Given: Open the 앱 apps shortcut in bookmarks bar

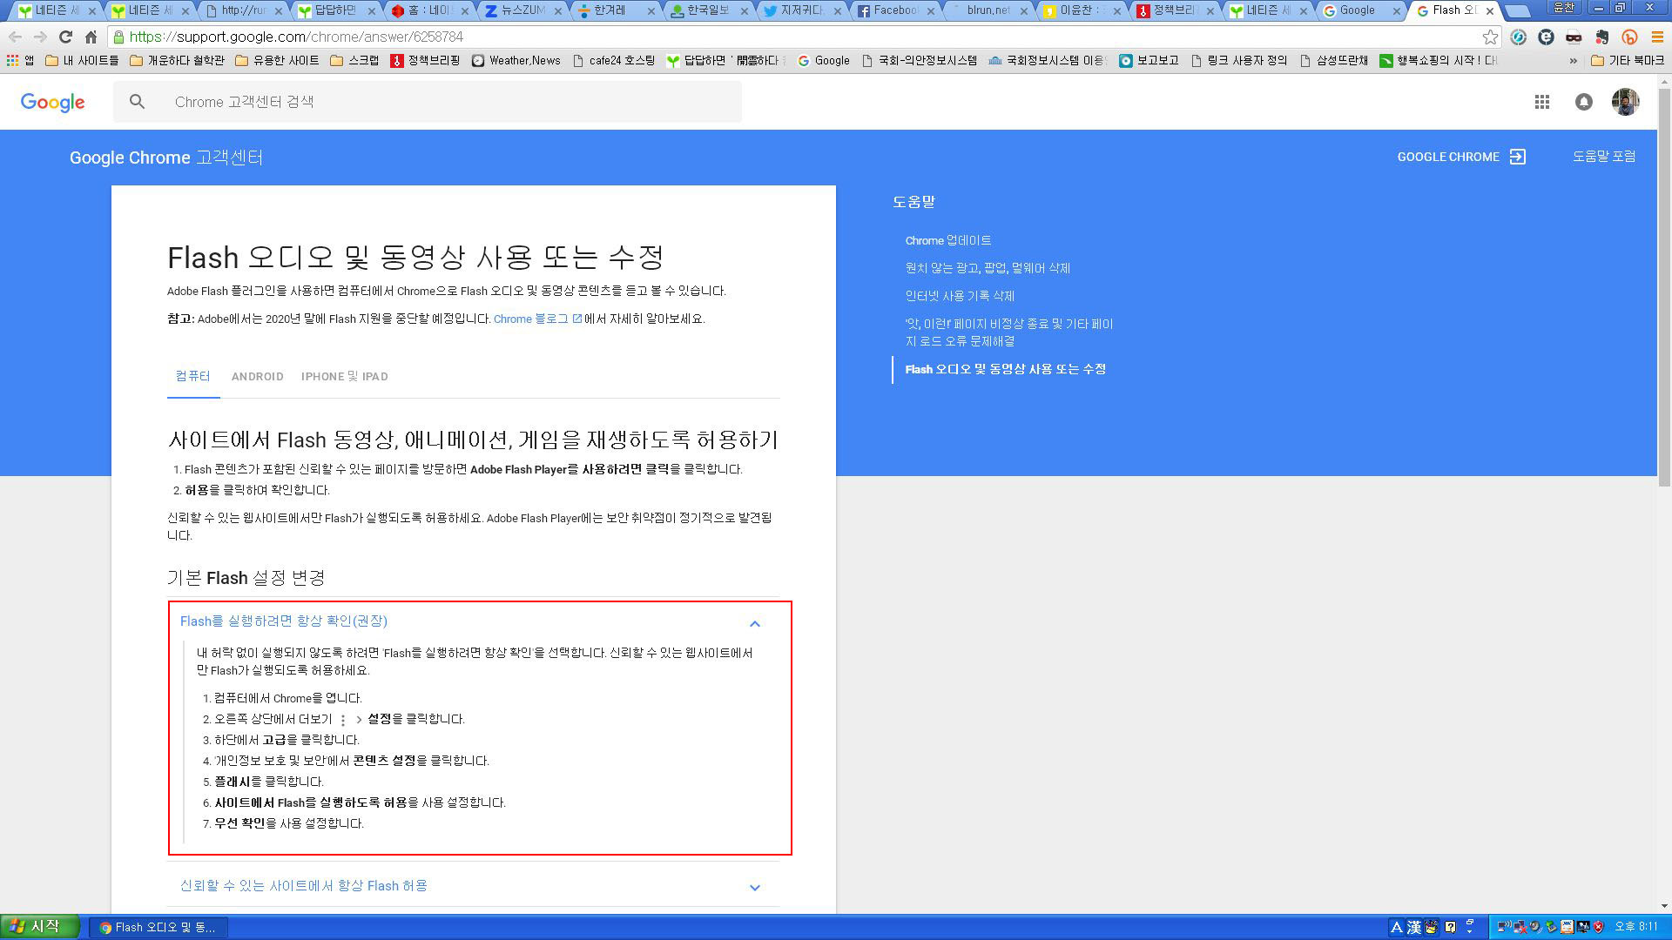Looking at the screenshot, I should point(21,61).
